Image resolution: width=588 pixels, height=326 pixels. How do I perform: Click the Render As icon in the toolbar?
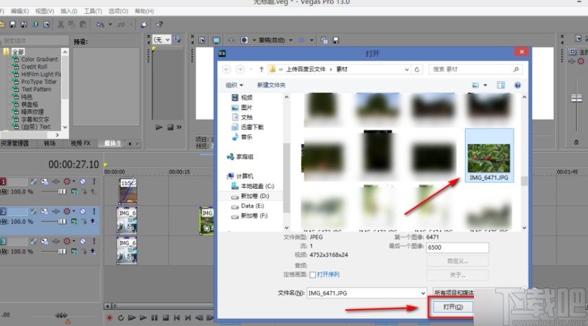(x=35, y=25)
